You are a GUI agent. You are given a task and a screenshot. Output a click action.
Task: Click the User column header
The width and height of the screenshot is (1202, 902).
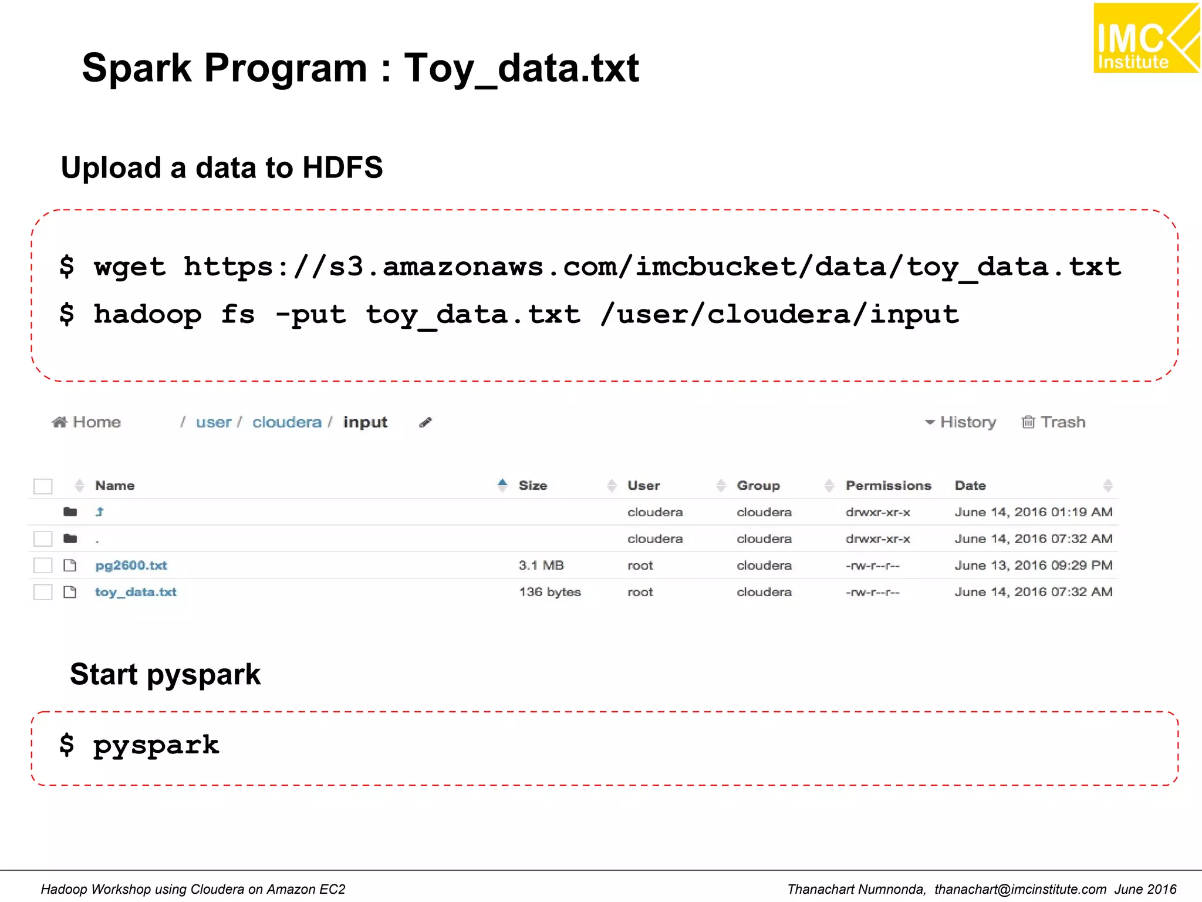644,486
